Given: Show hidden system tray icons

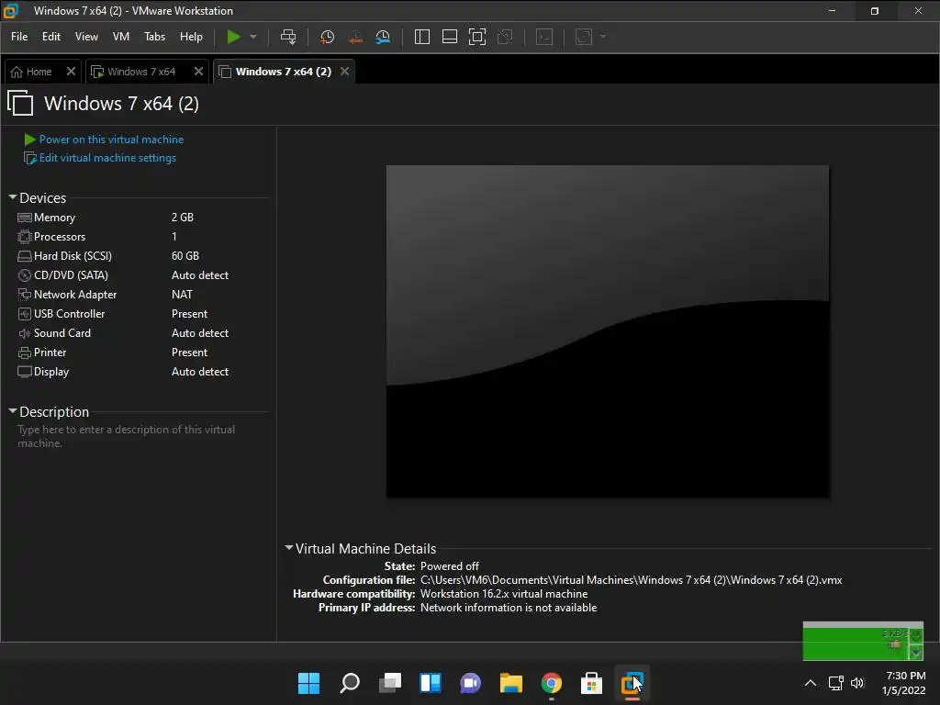Looking at the screenshot, I should click(810, 683).
